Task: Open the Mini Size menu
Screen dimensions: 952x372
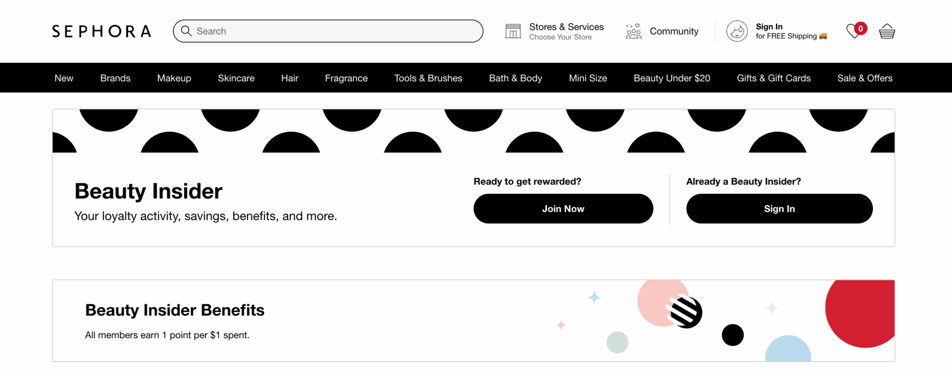Action: pos(588,78)
